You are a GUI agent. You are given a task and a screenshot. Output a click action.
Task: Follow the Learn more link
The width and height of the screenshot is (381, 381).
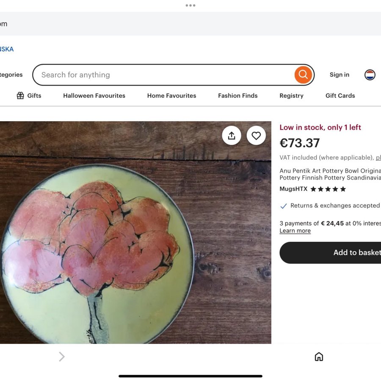tap(295, 231)
